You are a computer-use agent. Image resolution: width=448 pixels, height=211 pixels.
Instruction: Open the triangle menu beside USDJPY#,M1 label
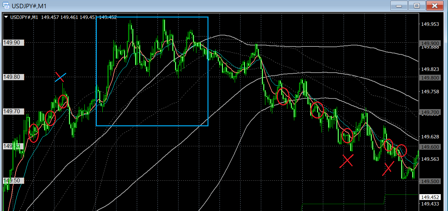(x=6, y=17)
